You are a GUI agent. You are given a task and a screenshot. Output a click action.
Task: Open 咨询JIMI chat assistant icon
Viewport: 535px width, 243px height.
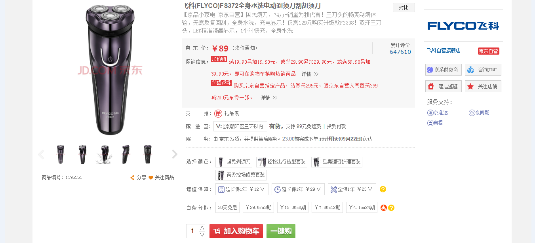470,70
